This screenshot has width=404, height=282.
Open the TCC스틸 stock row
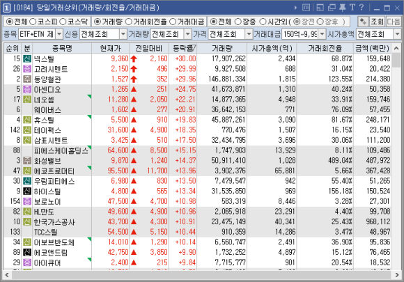pos(197,232)
